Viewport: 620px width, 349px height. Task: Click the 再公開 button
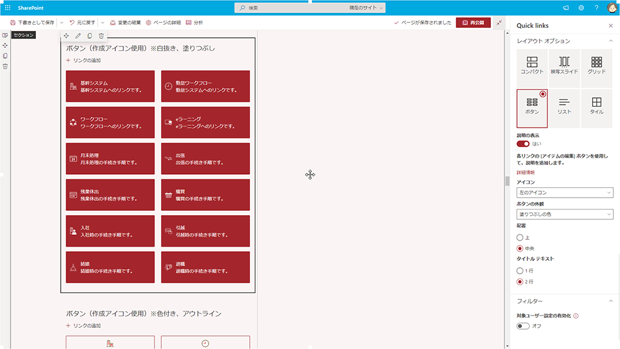(x=473, y=22)
